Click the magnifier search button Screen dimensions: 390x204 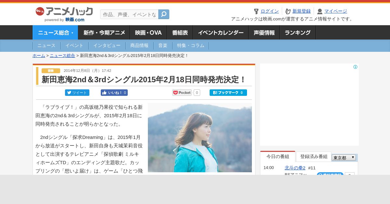pos(164,14)
